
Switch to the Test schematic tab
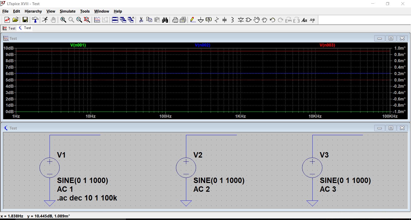click(x=25, y=28)
